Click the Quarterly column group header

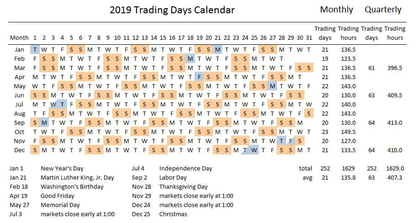383,10
